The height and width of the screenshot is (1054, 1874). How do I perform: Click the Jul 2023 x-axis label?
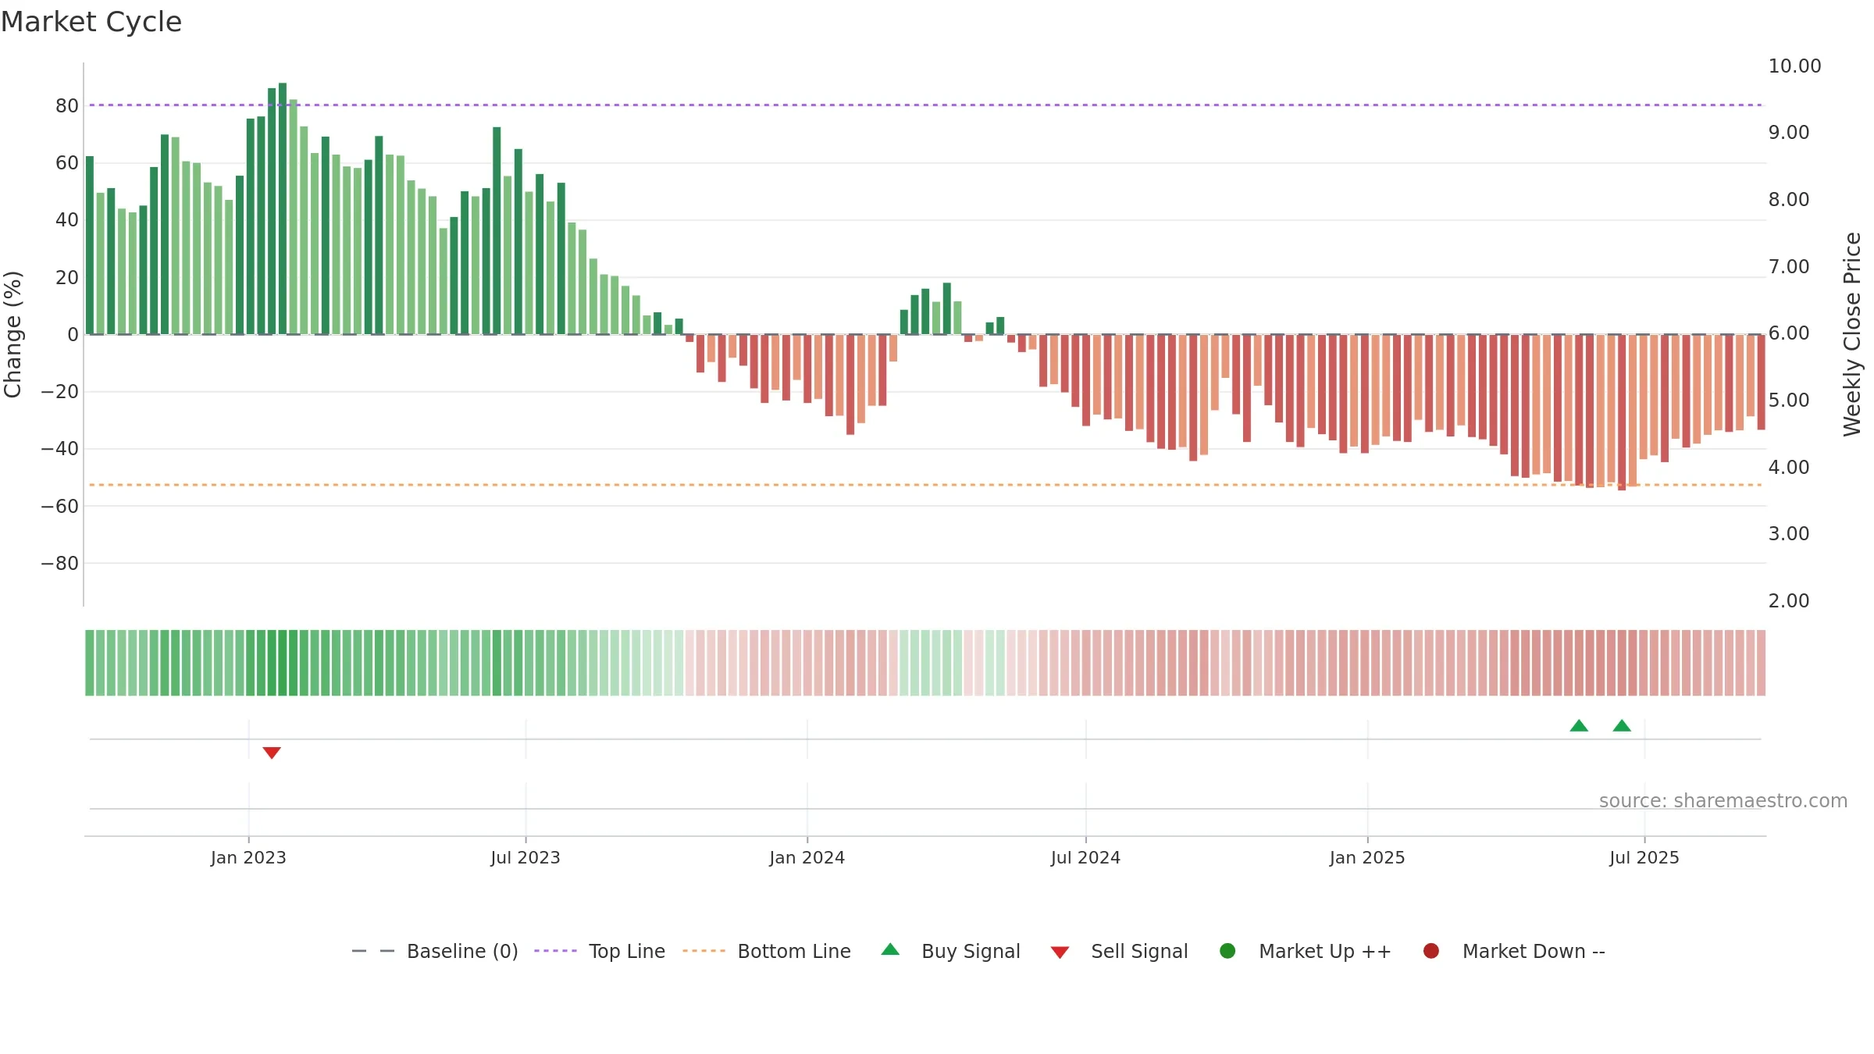[526, 857]
